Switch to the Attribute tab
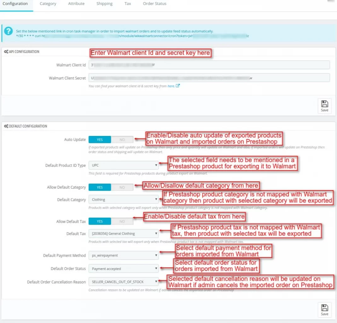 tap(76, 4)
